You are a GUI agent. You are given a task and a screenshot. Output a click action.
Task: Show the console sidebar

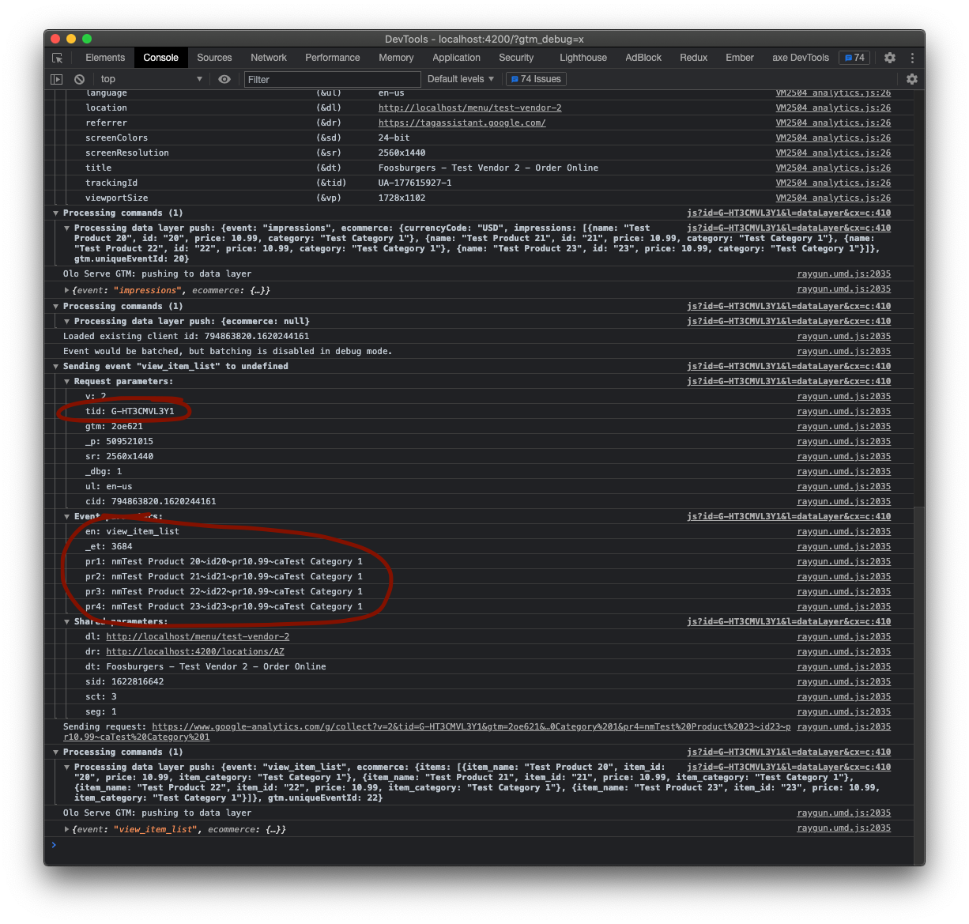click(x=56, y=79)
